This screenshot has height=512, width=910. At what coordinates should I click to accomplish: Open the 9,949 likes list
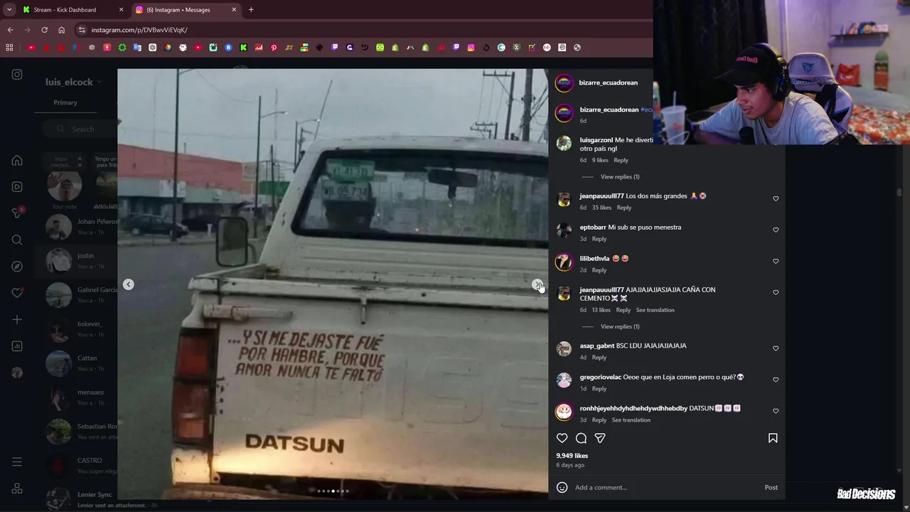tap(572, 456)
